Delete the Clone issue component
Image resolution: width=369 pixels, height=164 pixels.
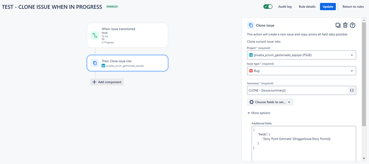point(345,25)
